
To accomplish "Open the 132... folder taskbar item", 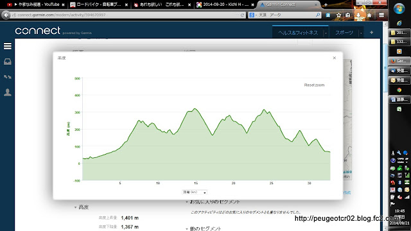I will [x=399, y=42].
